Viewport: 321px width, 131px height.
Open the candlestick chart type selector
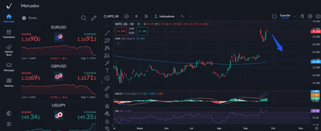pos(146,16)
